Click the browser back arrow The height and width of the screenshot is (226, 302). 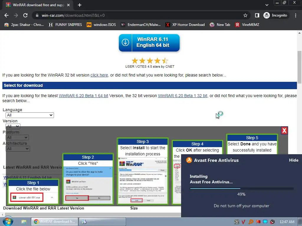[x=6, y=15]
